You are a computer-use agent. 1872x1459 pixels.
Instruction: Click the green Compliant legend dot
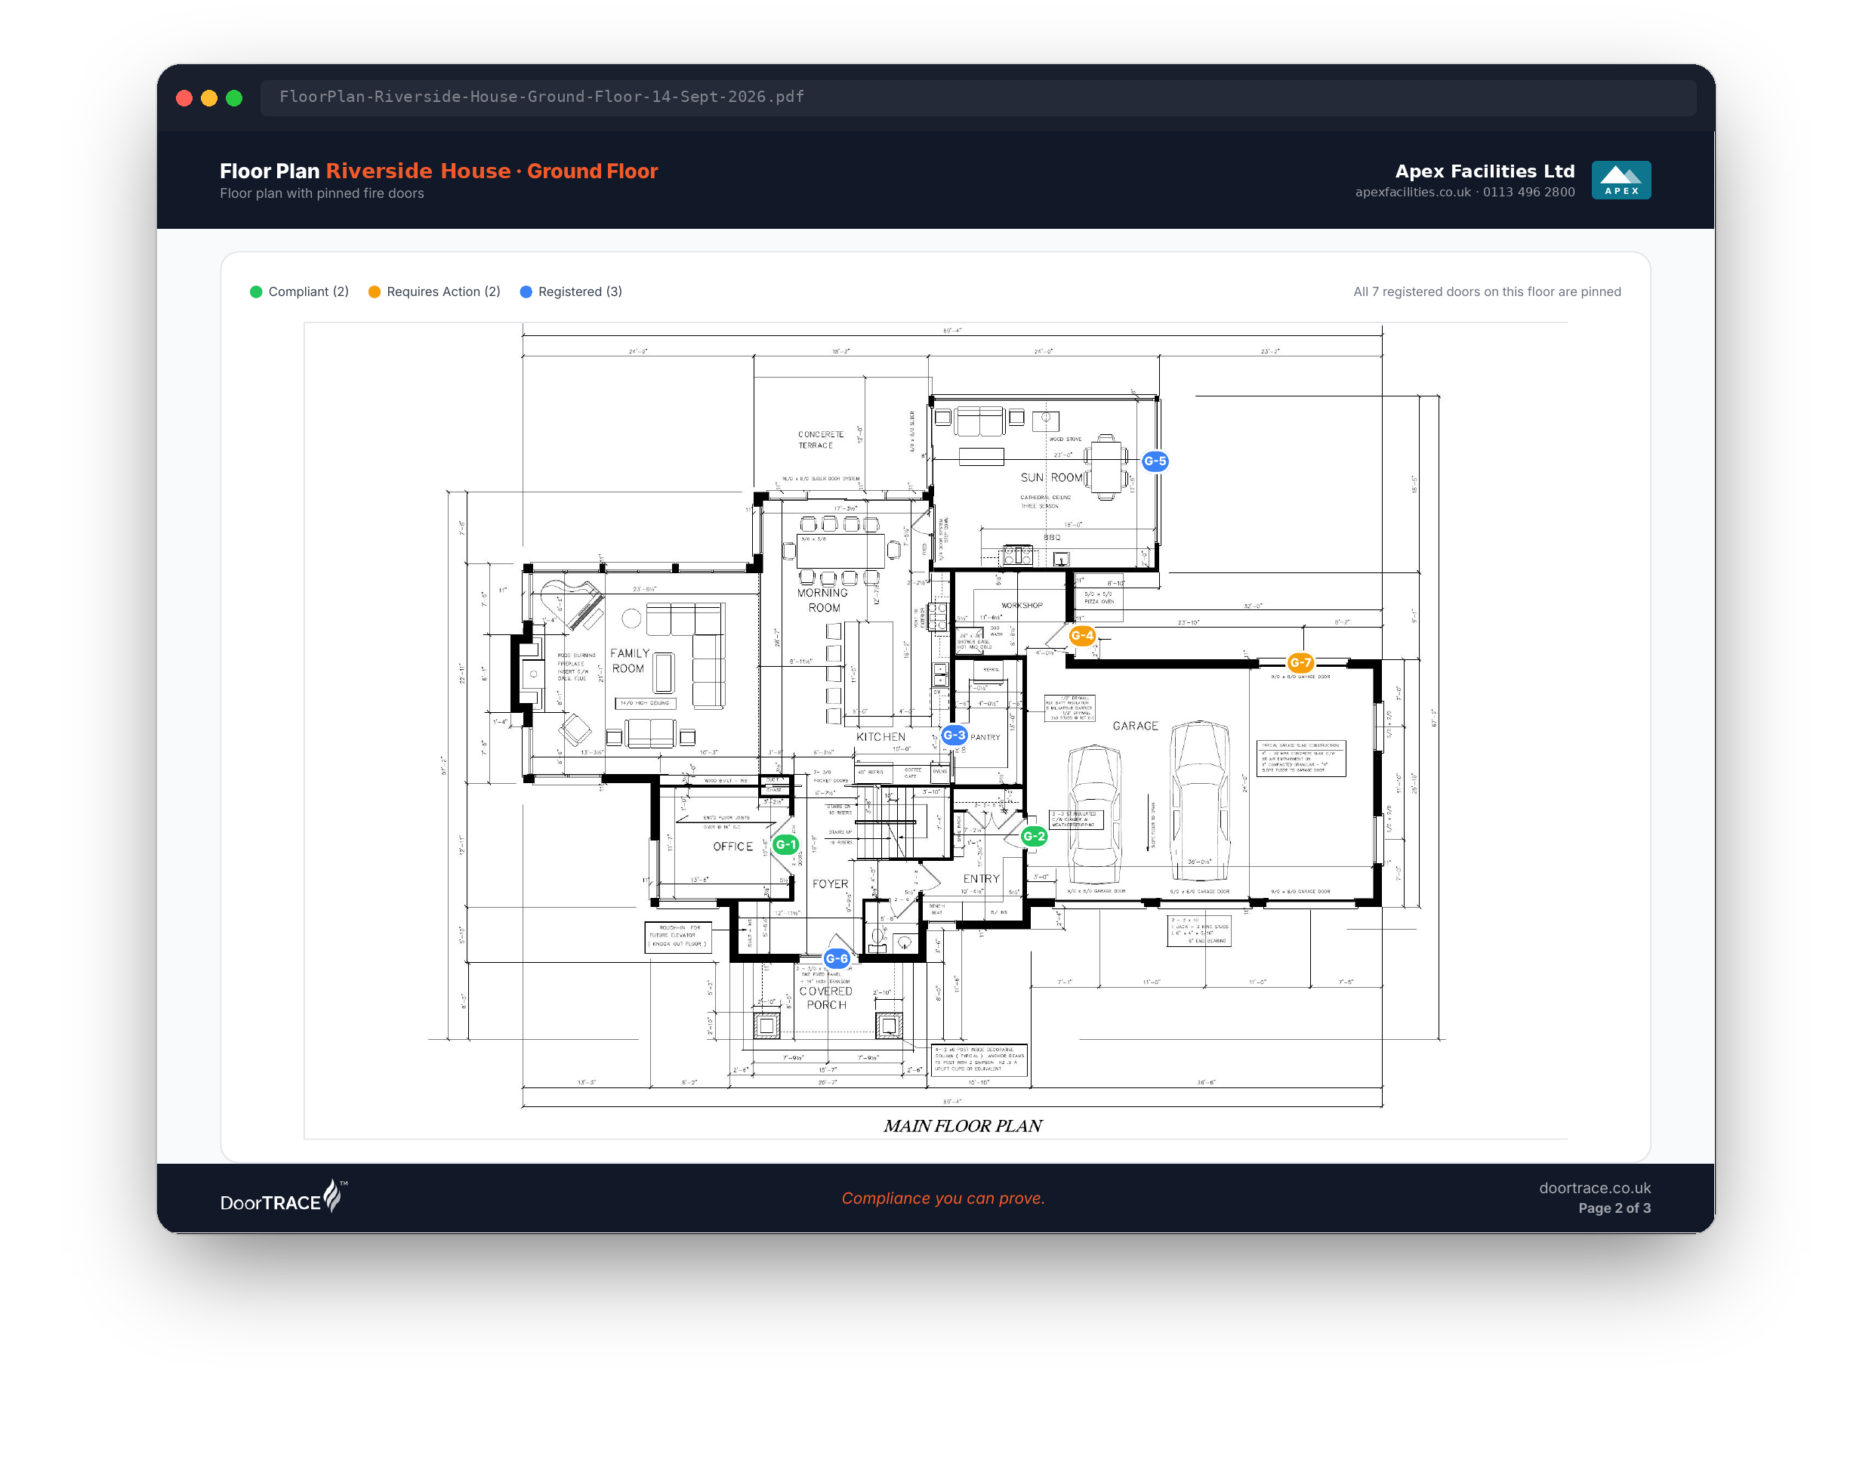pyautogui.click(x=255, y=291)
